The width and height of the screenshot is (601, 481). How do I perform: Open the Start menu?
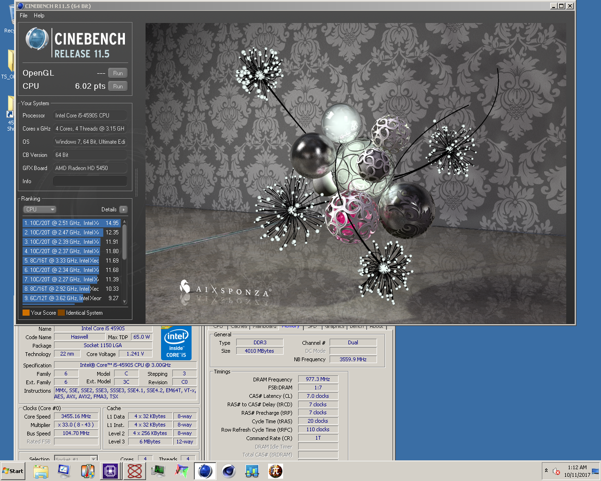tap(13, 471)
